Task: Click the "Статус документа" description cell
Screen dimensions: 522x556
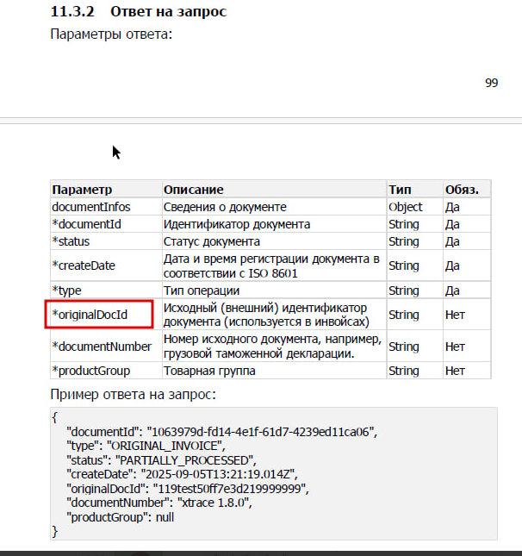Action: coord(212,241)
